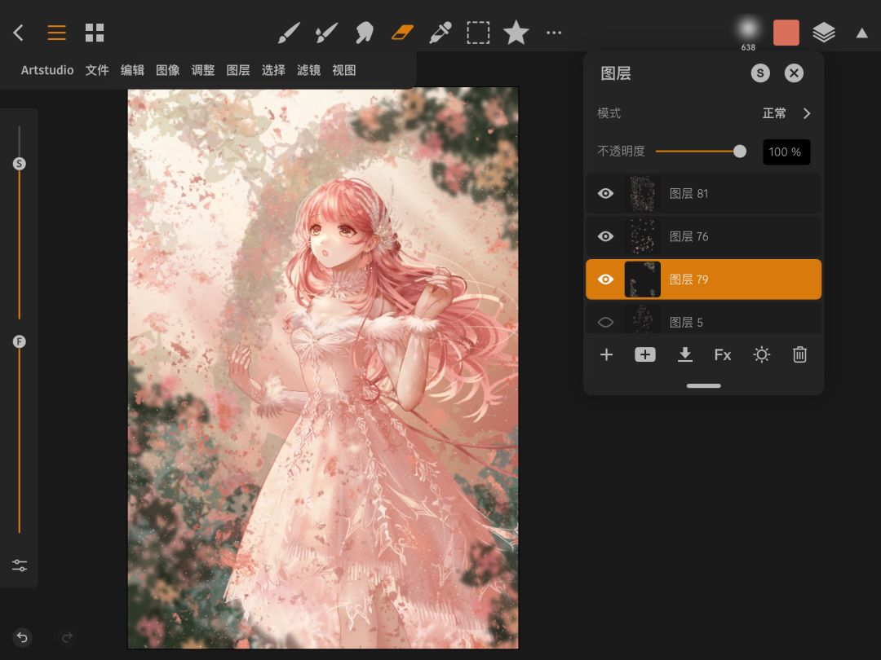881x660 pixels.
Task: Merge down using download arrow icon
Action: pyautogui.click(x=685, y=354)
